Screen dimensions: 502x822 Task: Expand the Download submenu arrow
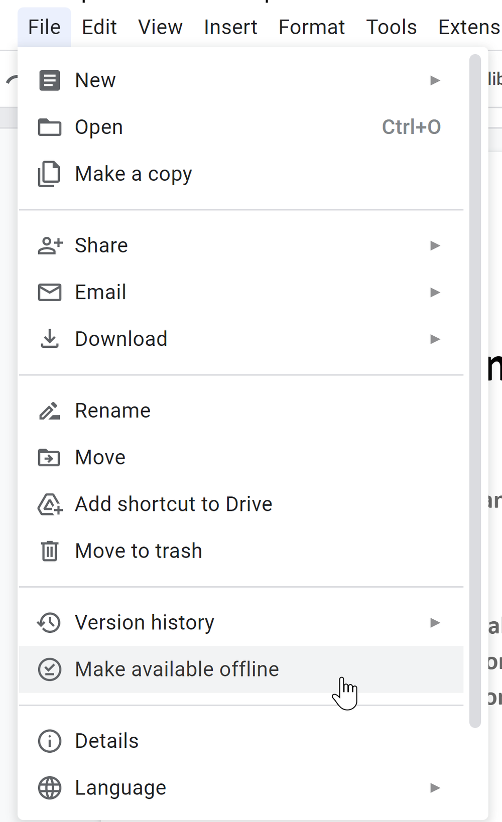(435, 339)
